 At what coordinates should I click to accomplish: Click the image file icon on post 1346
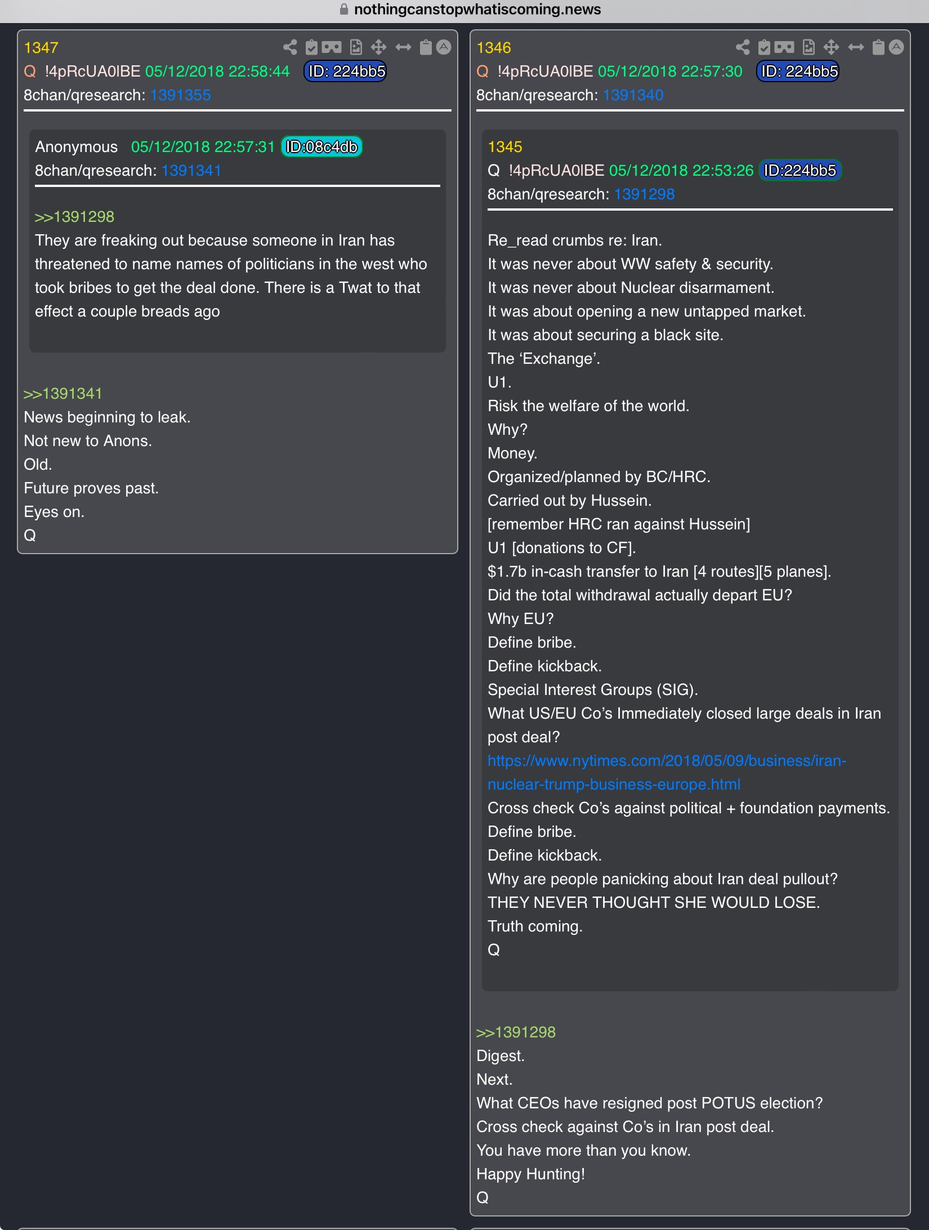[809, 47]
